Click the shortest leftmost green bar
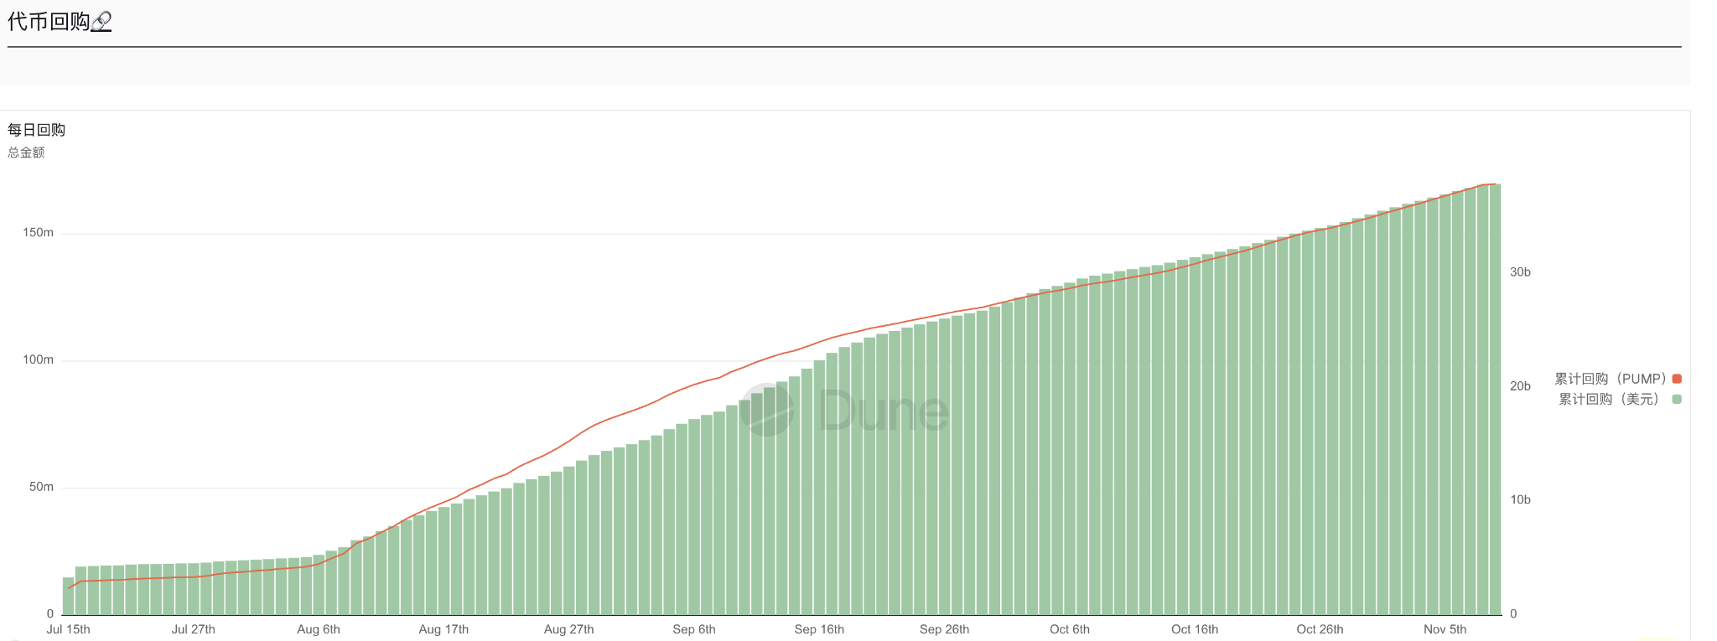 (x=68, y=596)
